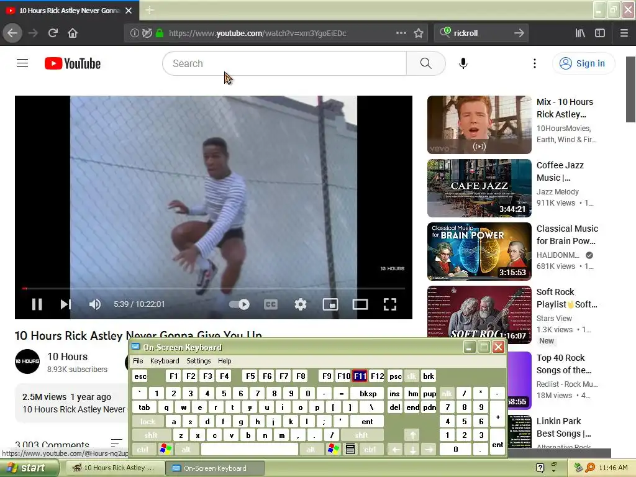Screen dimensions: 636x477
Task: Switch to miniplayer mode
Action: pos(330,304)
